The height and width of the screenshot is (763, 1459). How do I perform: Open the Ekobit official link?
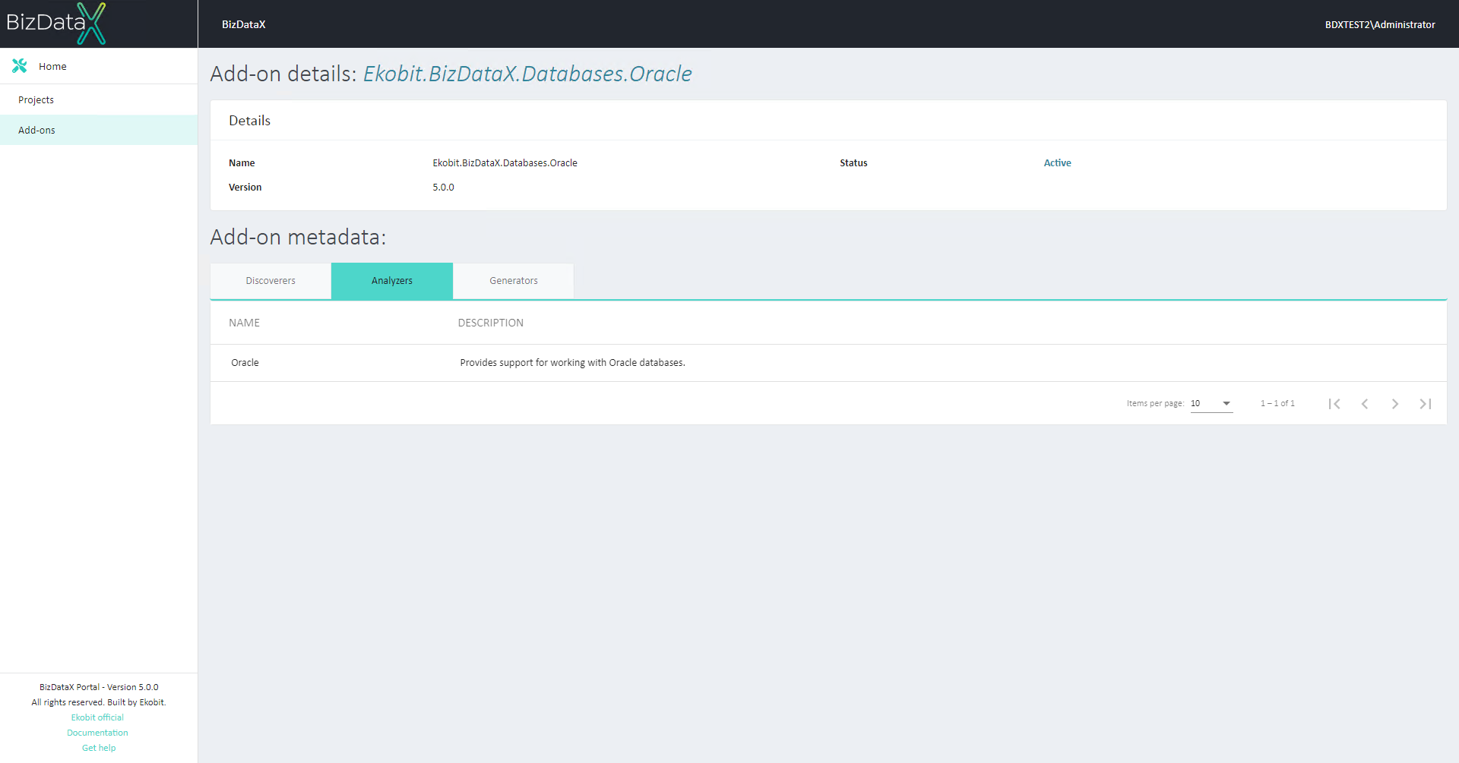pos(97,717)
